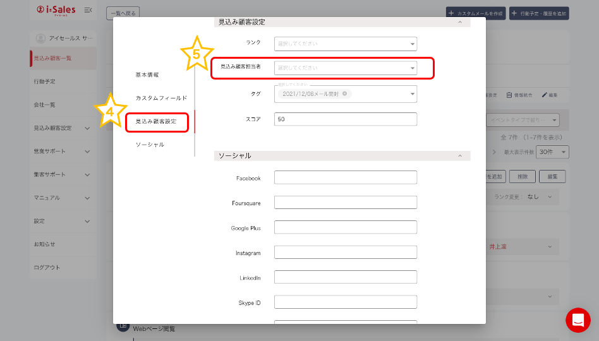Click the user avatar icon in sidebar
This screenshot has height=341, width=599.
point(41,39)
